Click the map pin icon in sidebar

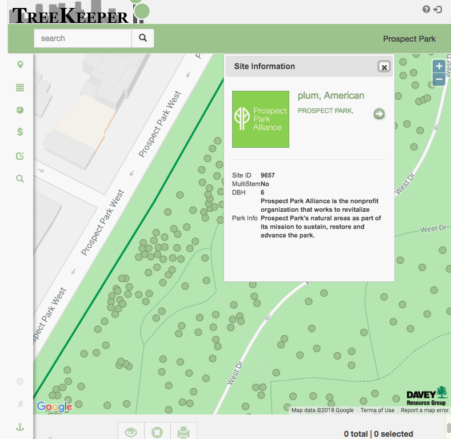tap(21, 65)
